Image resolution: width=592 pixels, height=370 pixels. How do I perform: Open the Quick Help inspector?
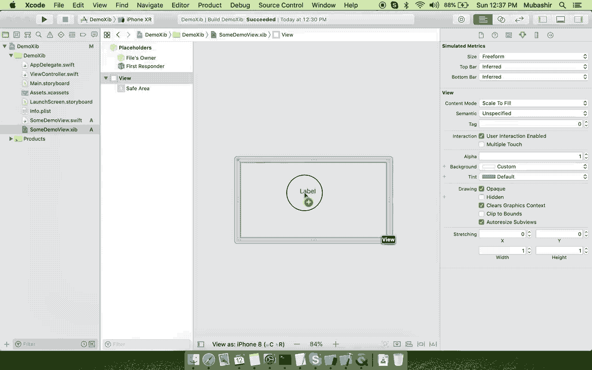pyautogui.click(x=494, y=35)
